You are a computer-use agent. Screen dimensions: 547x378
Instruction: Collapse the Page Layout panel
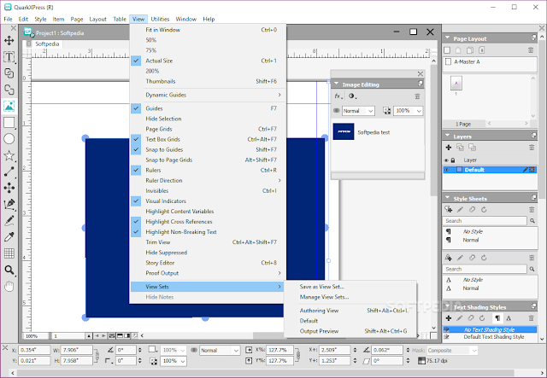point(447,38)
